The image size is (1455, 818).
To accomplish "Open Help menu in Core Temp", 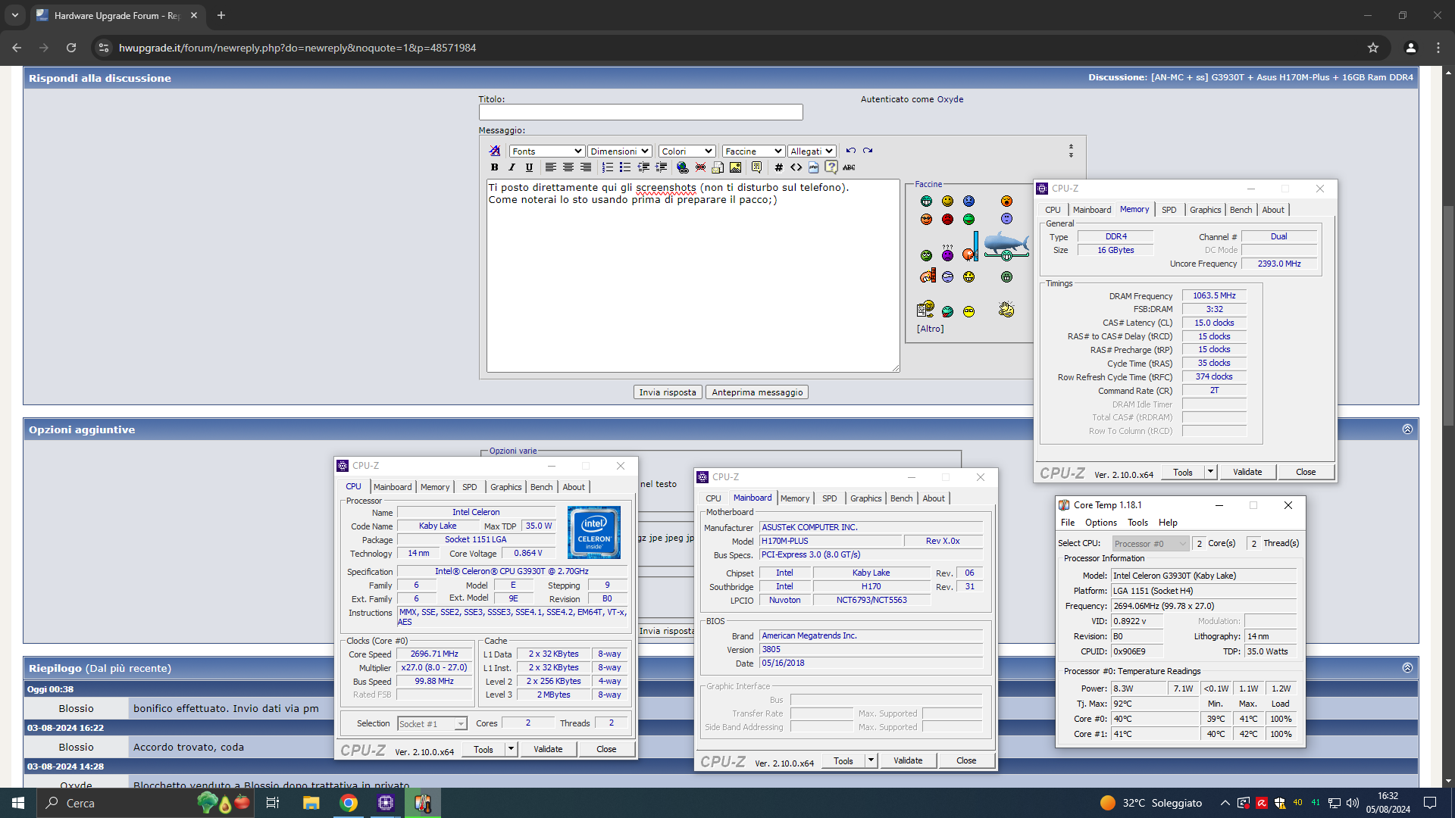I will tap(1168, 523).
